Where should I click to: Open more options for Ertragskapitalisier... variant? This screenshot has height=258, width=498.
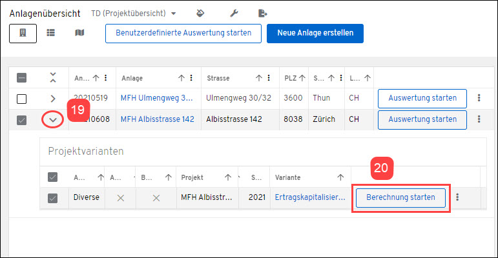point(457,197)
